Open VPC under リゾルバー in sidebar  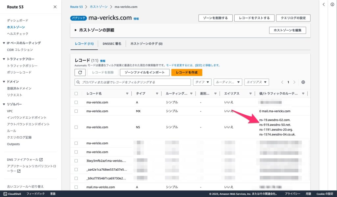tap(10, 111)
